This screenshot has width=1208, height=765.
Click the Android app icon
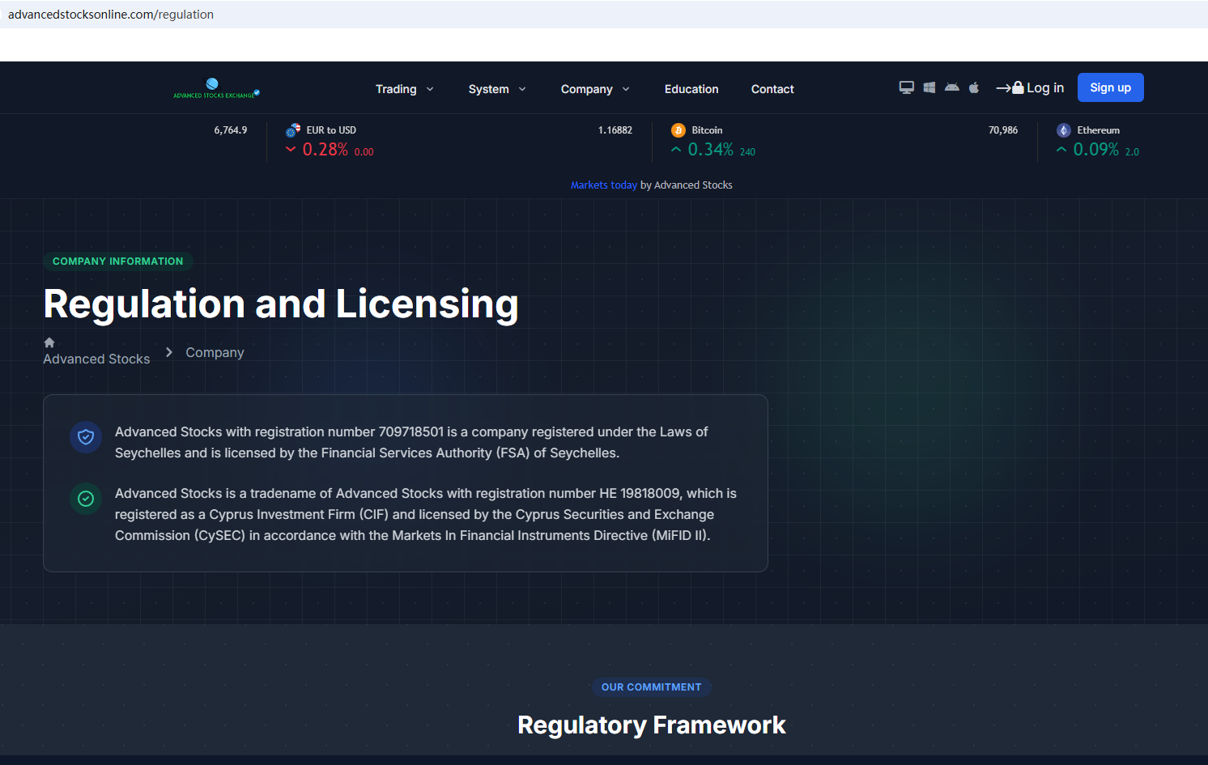click(x=952, y=87)
